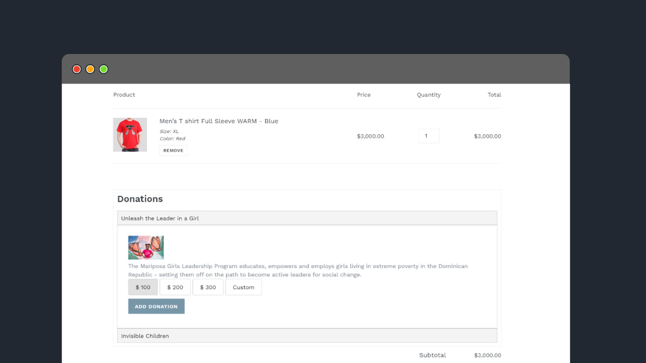Select the $100 donation amount

(142, 287)
